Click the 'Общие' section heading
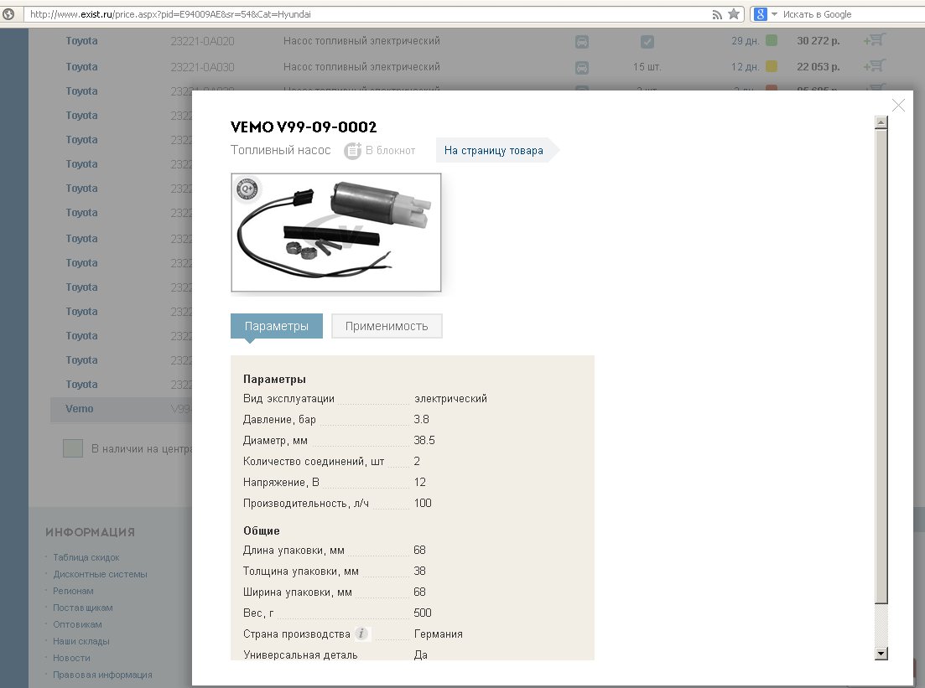Screen dimensions: 925x688 [x=262, y=530]
